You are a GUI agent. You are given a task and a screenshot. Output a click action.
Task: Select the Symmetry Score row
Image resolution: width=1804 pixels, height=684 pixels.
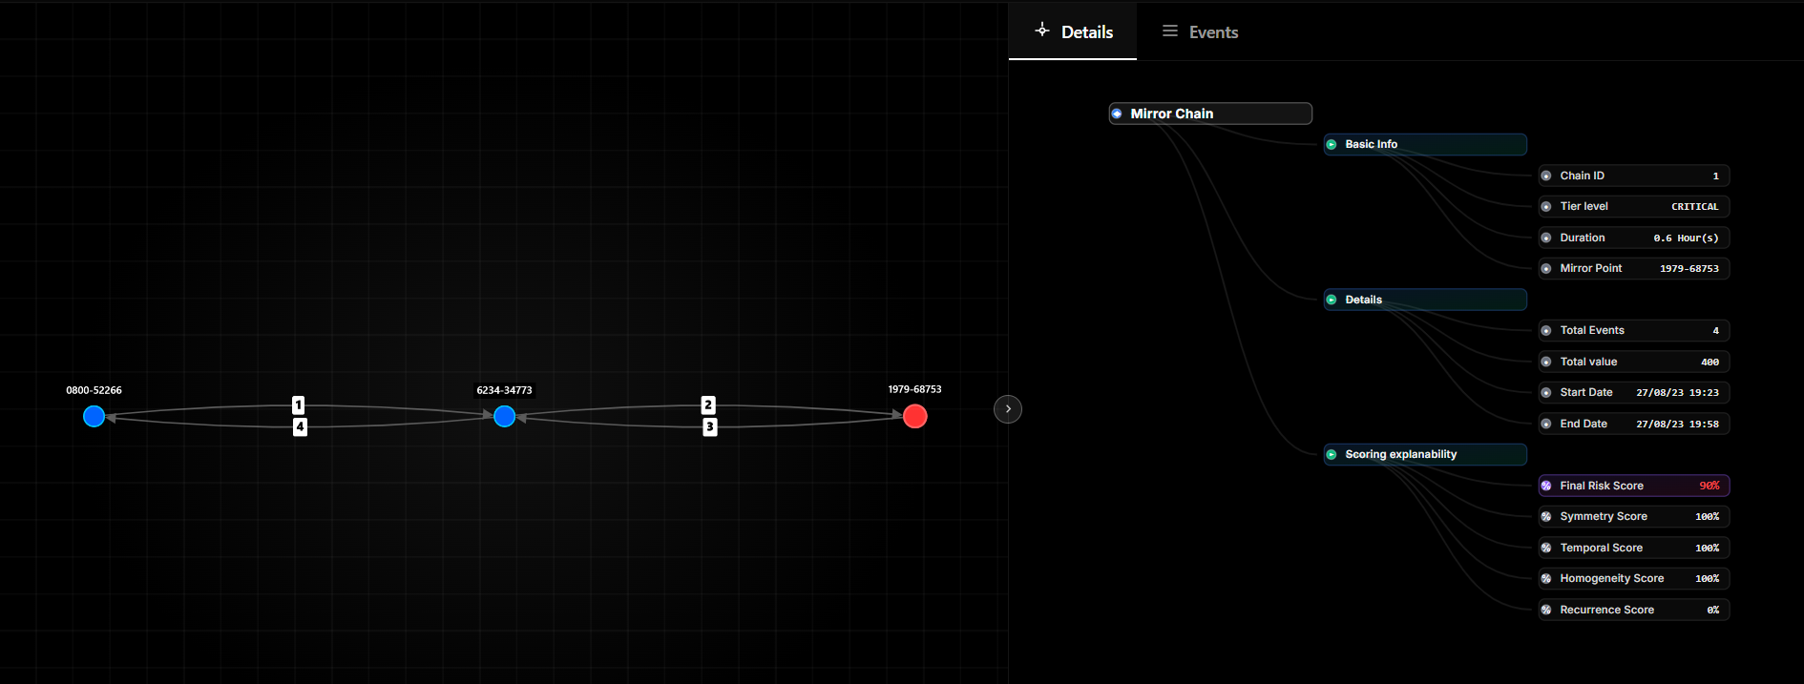1634,516
